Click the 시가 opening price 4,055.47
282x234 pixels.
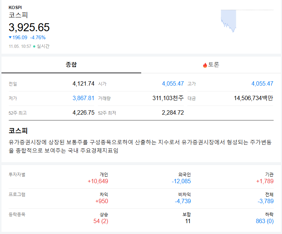click(173, 83)
